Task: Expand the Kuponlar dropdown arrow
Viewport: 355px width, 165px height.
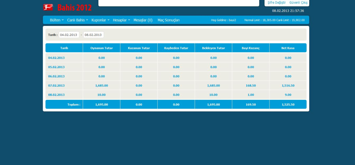Action: tap(108, 20)
